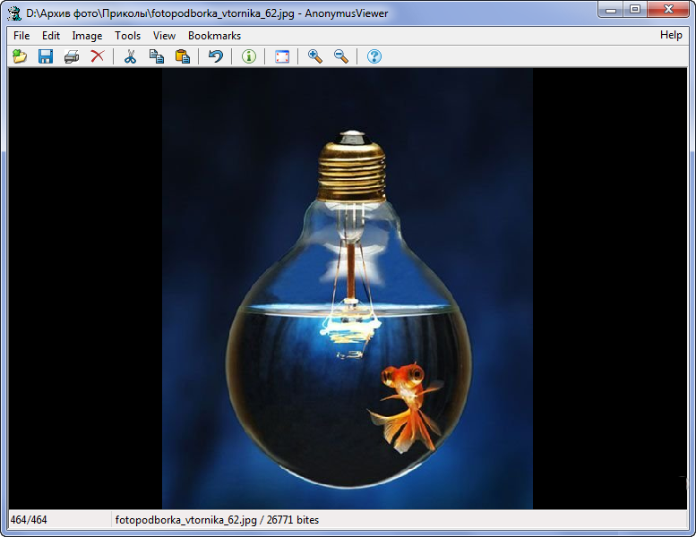
Task: Open the File menu
Action: [21, 36]
